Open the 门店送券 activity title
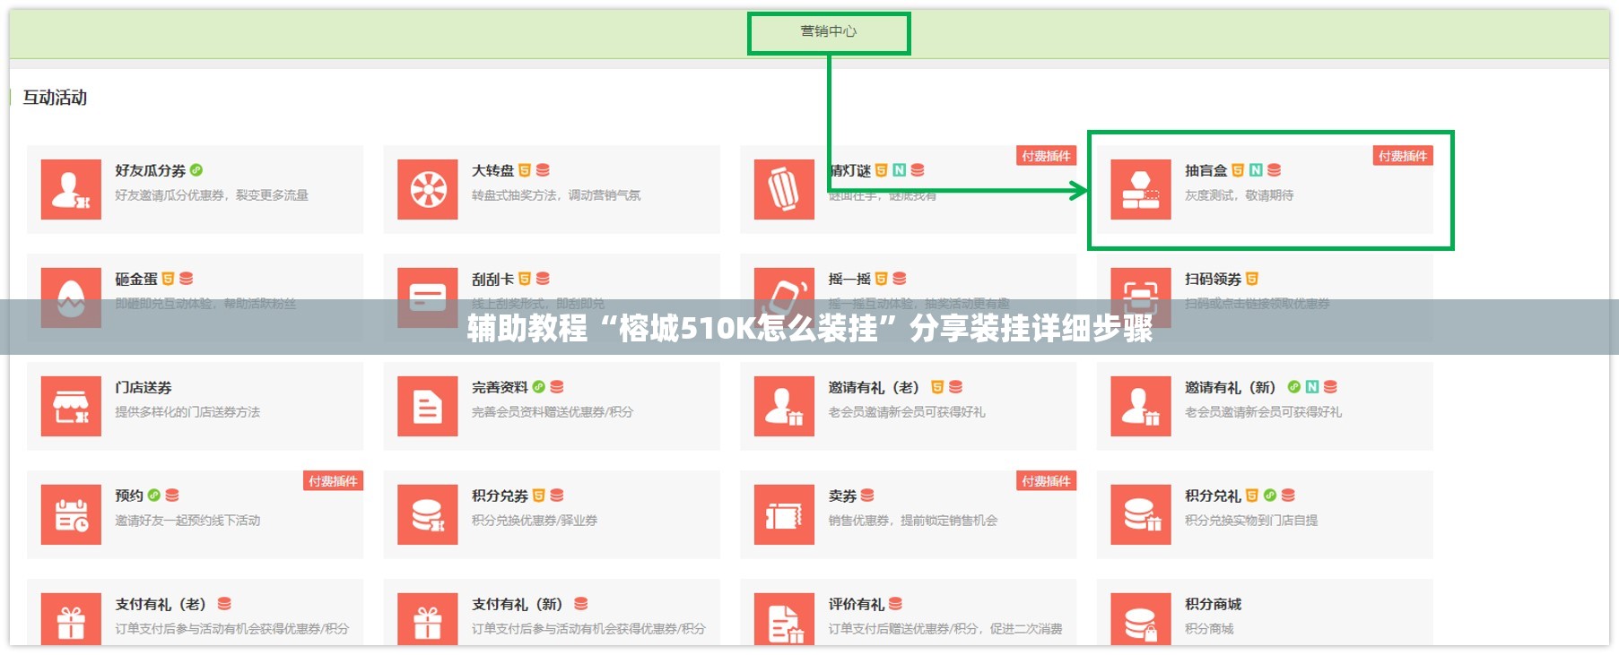This screenshot has width=1619, height=655. (144, 387)
